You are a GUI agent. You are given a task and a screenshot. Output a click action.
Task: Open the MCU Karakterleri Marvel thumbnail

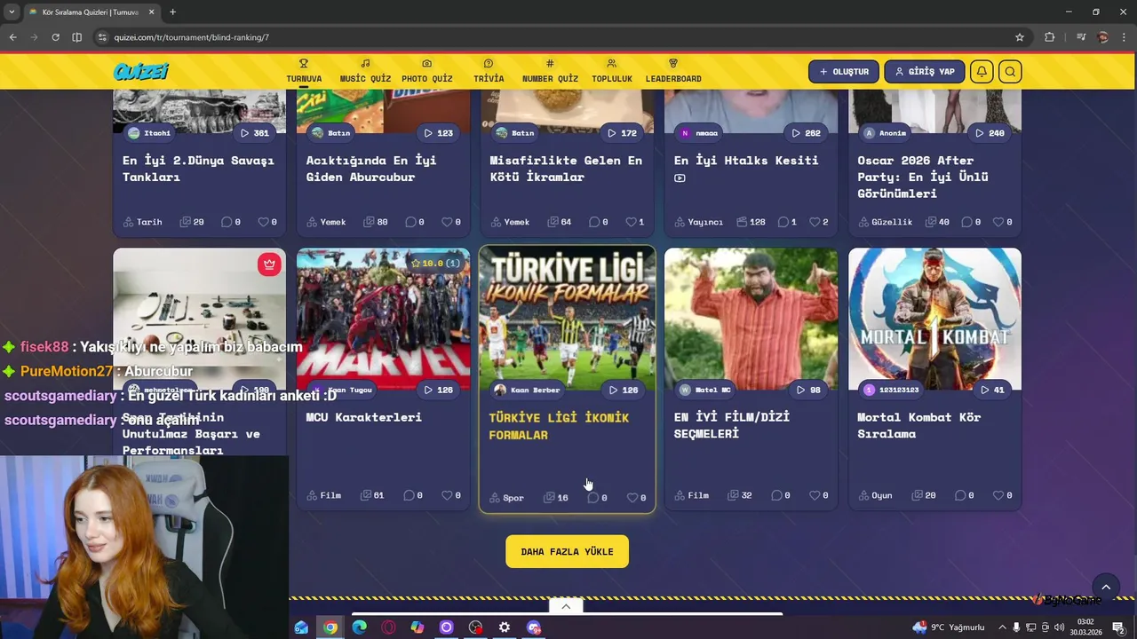pos(383,319)
